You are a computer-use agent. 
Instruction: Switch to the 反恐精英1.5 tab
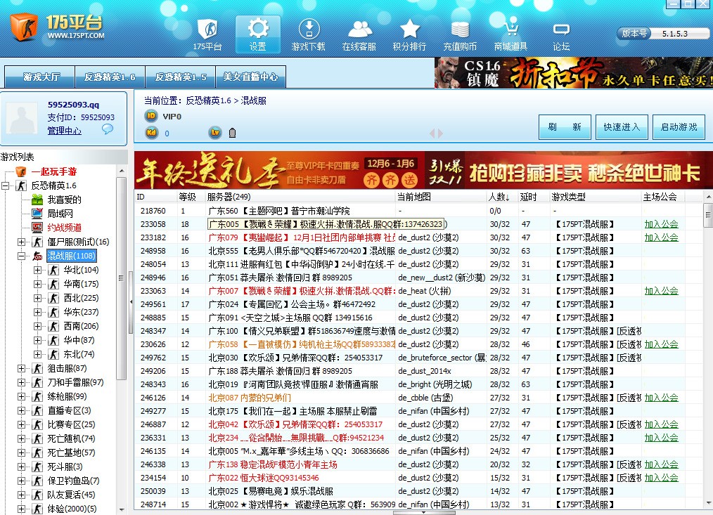click(181, 77)
